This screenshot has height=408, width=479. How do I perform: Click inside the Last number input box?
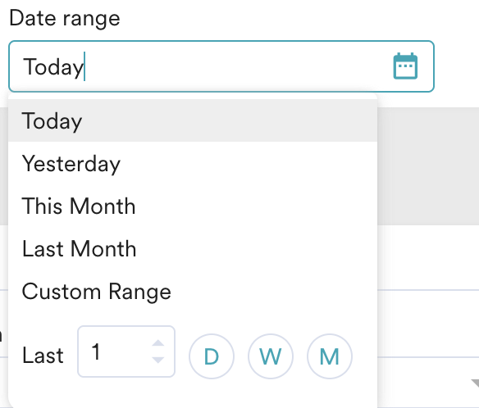[x=126, y=351]
